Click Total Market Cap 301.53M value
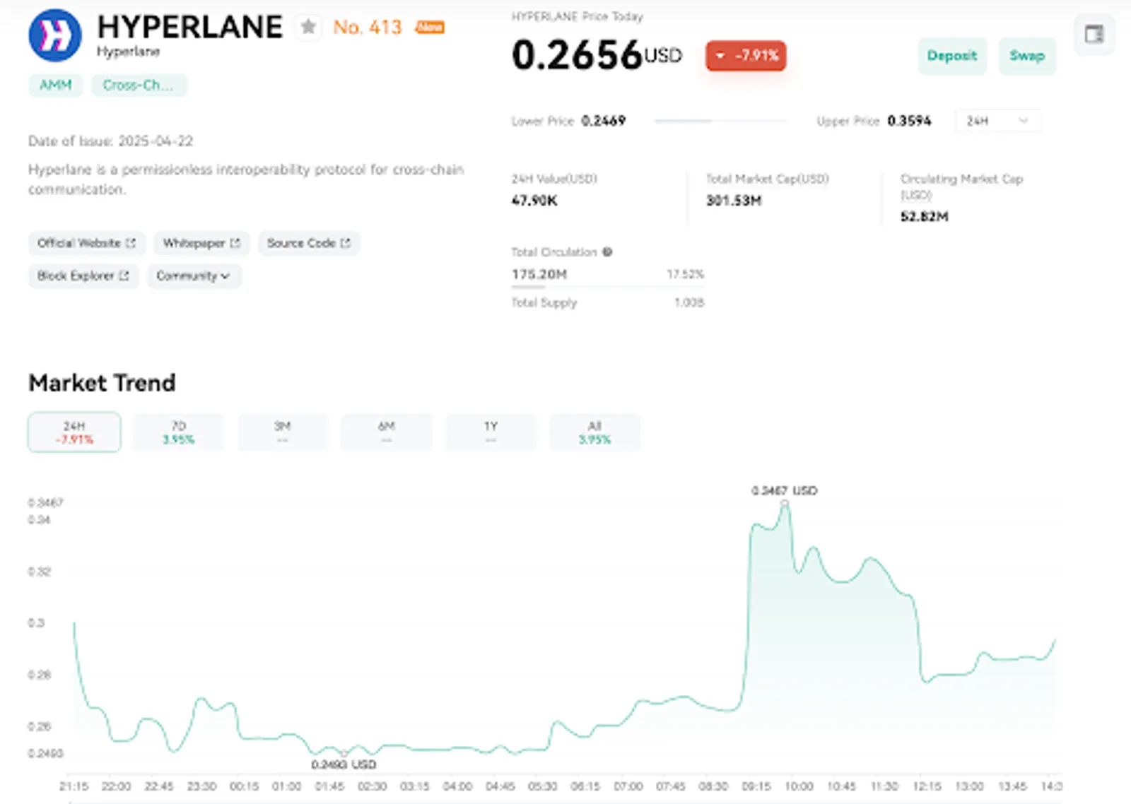This screenshot has width=1131, height=804. (x=734, y=201)
